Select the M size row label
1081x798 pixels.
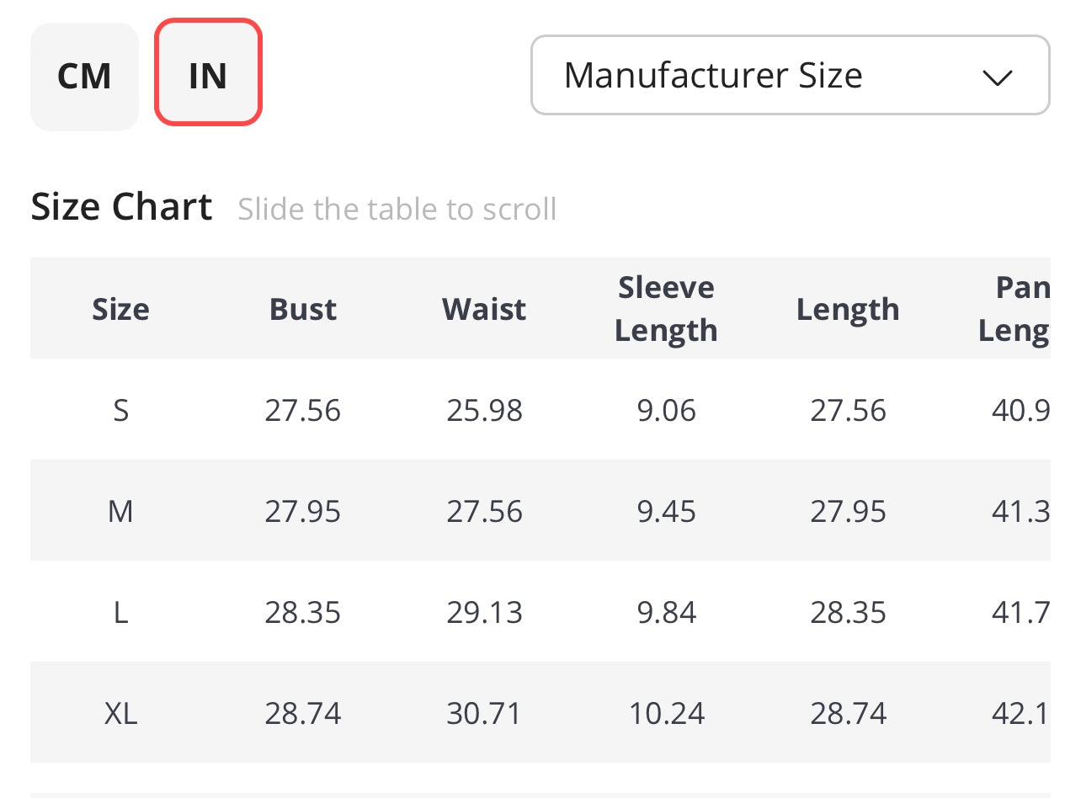[x=120, y=512]
